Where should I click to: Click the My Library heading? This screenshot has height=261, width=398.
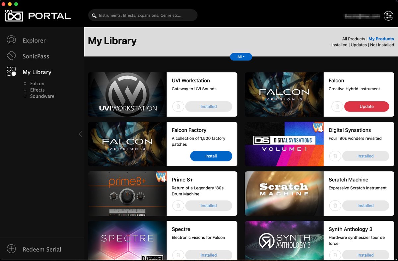112,41
